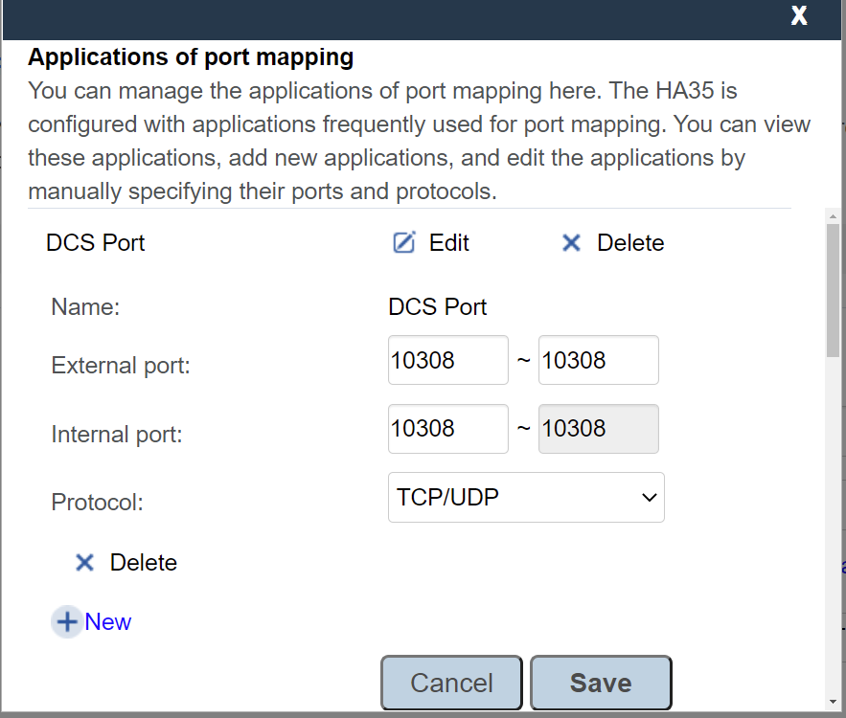Cancel the port mapping changes
This screenshot has height=718, width=846.
click(451, 683)
